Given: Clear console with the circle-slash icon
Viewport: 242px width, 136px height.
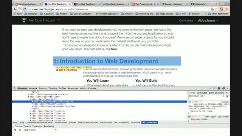Looking at the screenshot, I should point(15,130).
